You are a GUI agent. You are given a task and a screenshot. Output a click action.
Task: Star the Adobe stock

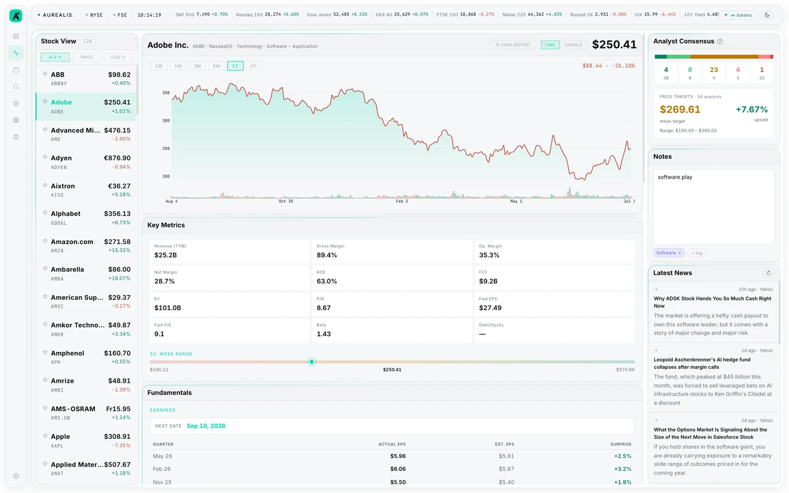point(45,101)
